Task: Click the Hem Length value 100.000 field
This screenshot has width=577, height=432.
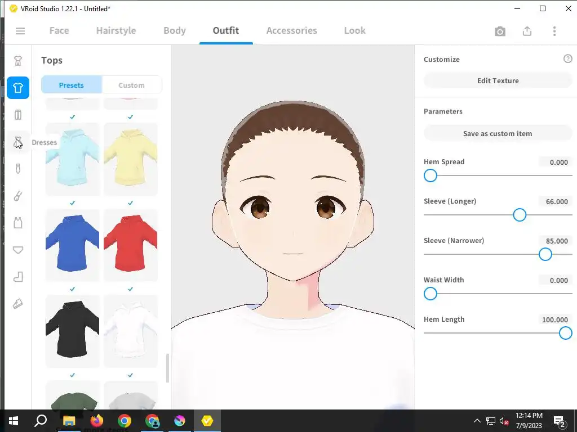Action: click(x=556, y=319)
